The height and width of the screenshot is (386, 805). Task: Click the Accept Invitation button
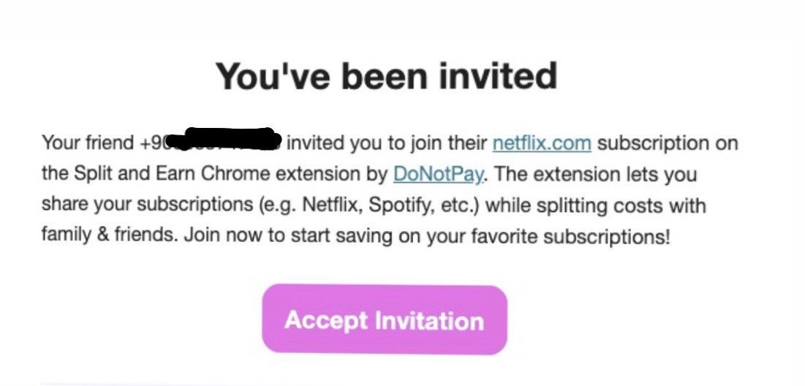(384, 320)
